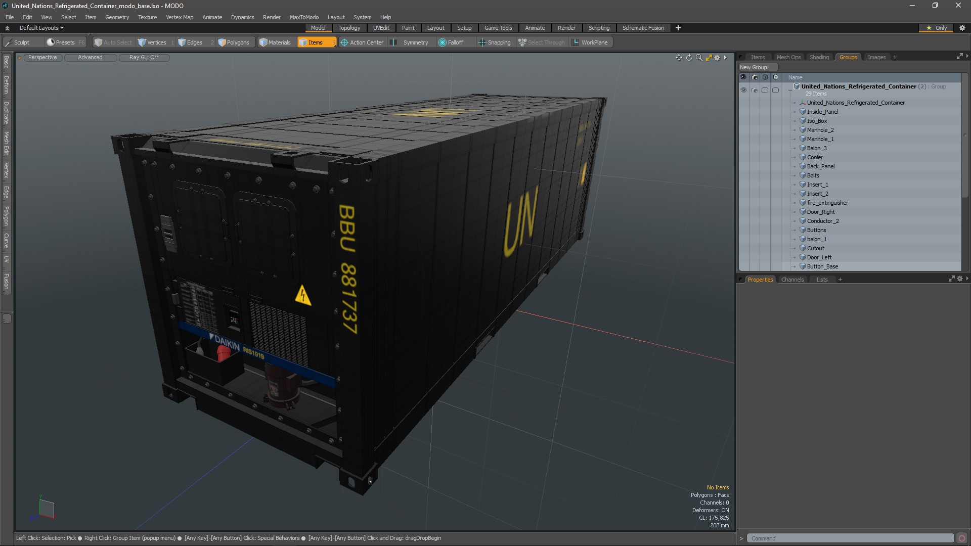Click the Properties panel gear icon
The image size is (971, 546).
point(960,279)
